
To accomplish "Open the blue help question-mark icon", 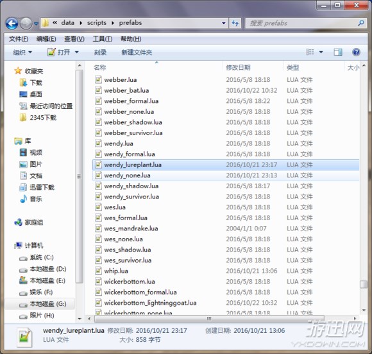I will coord(356,52).
